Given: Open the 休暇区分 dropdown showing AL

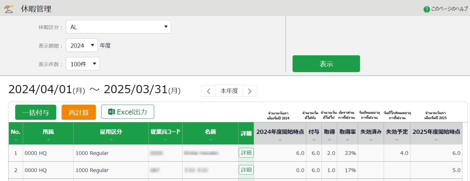Looking at the screenshot, I should [118, 27].
